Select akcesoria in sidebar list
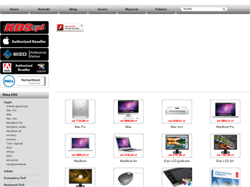 [x=12, y=160]
